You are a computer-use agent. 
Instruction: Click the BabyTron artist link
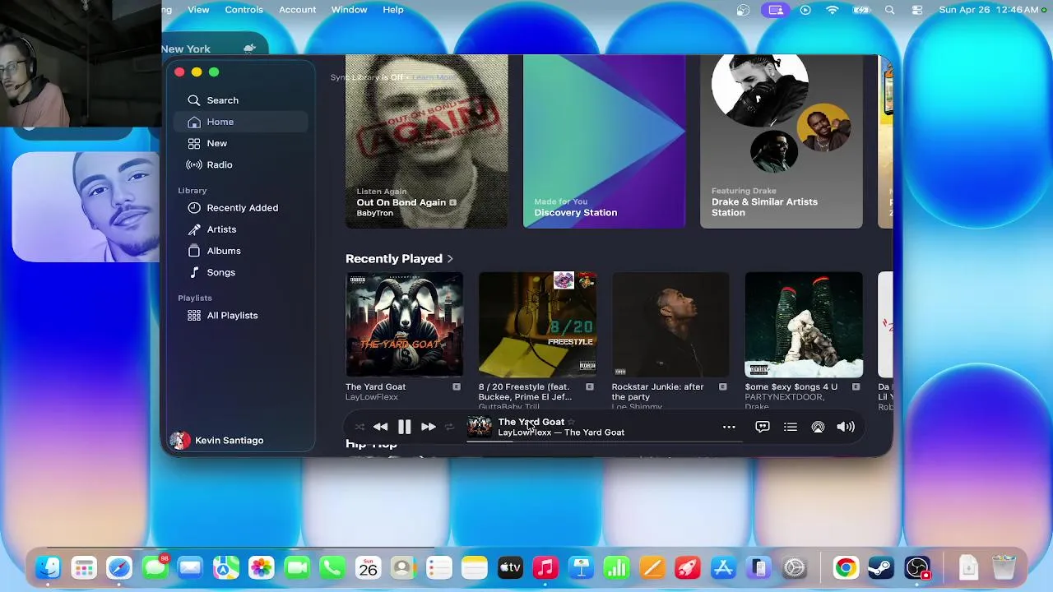[x=374, y=213]
